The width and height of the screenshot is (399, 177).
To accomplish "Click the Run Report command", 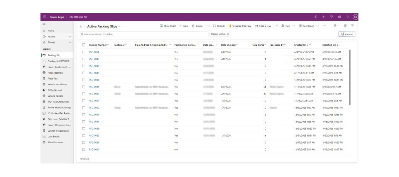I will tap(306, 26).
